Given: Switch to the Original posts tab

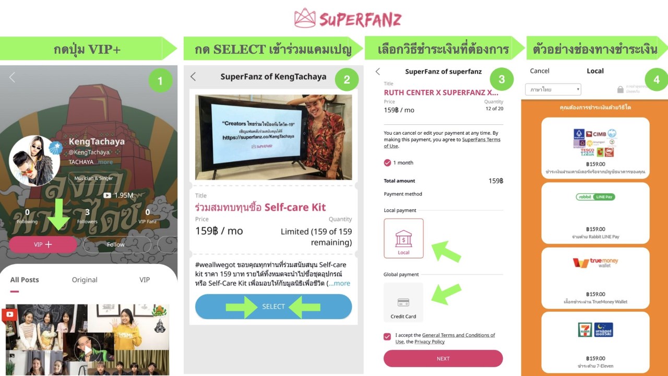Looking at the screenshot, I should pos(85,279).
